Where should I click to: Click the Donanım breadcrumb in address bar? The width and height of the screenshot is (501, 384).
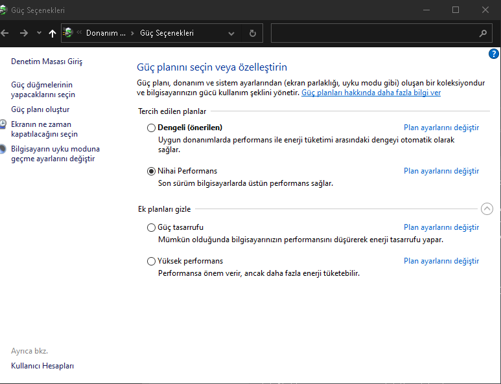click(x=105, y=33)
